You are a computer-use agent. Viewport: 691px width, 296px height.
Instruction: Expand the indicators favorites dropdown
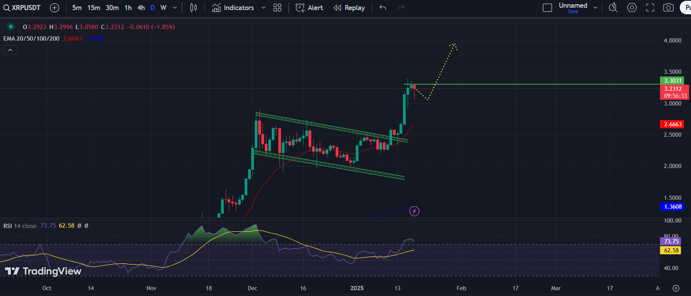click(264, 8)
